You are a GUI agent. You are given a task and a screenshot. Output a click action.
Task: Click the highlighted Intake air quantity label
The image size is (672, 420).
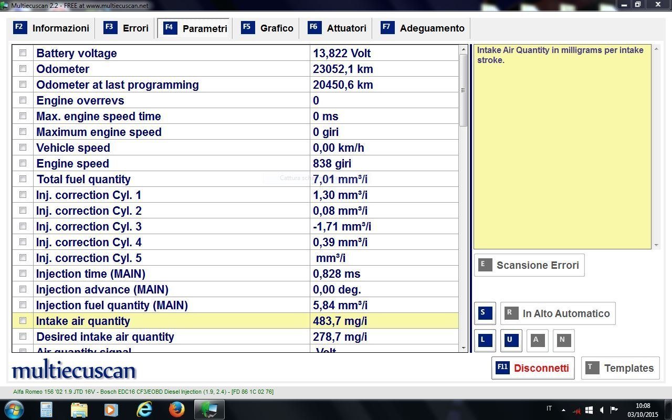coord(83,321)
